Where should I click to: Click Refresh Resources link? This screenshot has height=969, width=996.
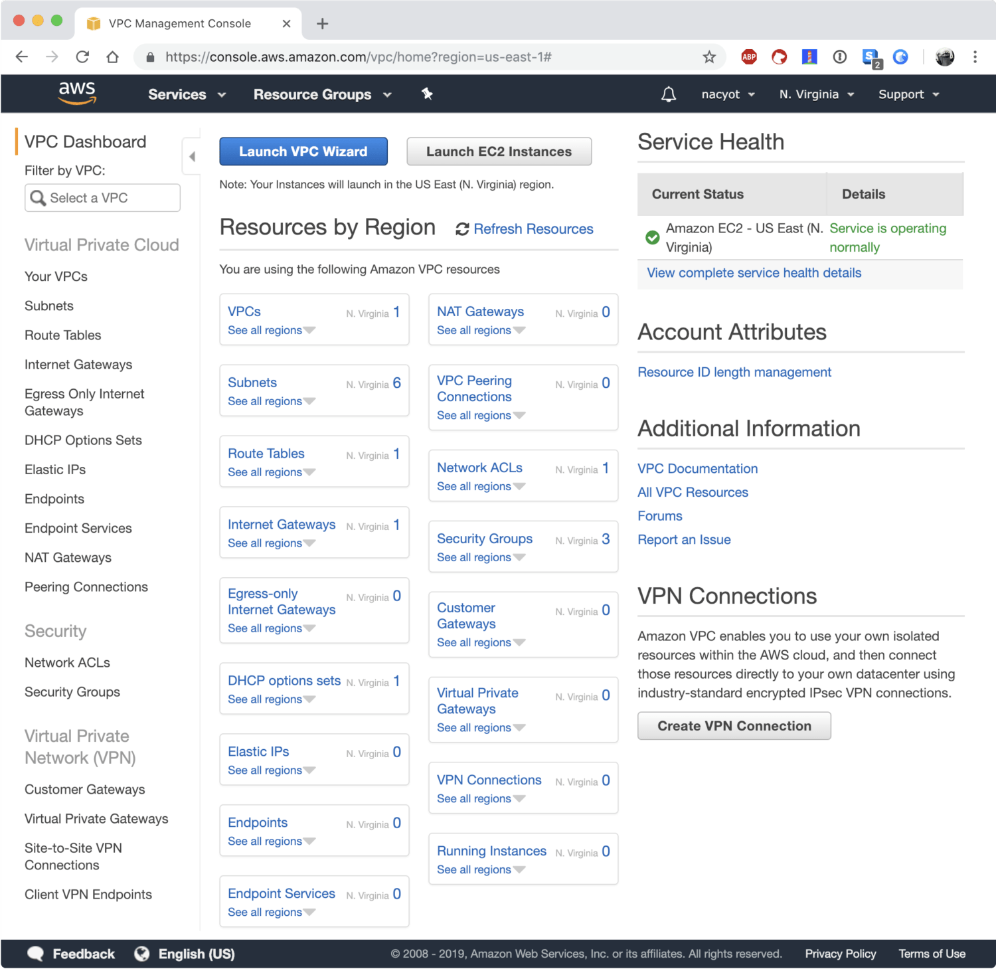[533, 229]
